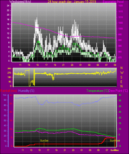Screen dimensions: 129x154
Task: Click the 12 value on the windspeed axis
Action: tap(8, 33)
